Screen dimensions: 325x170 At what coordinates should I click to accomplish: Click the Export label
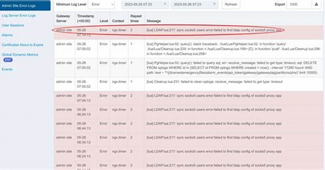(280, 4)
